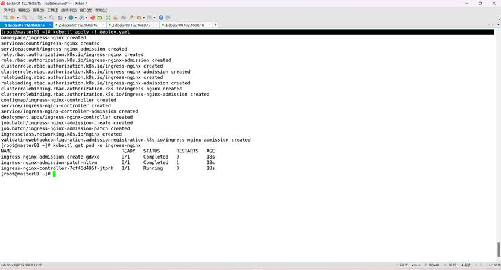This screenshot has width=501, height=270.
Task: Click the Running status of the controller pod
Action: (153, 168)
